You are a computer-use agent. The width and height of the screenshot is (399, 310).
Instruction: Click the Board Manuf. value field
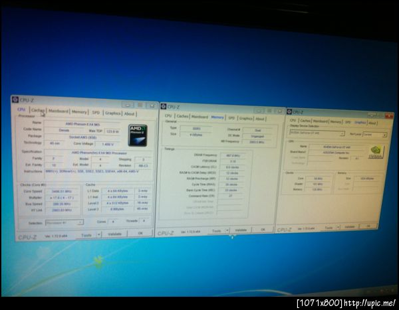point(336,153)
